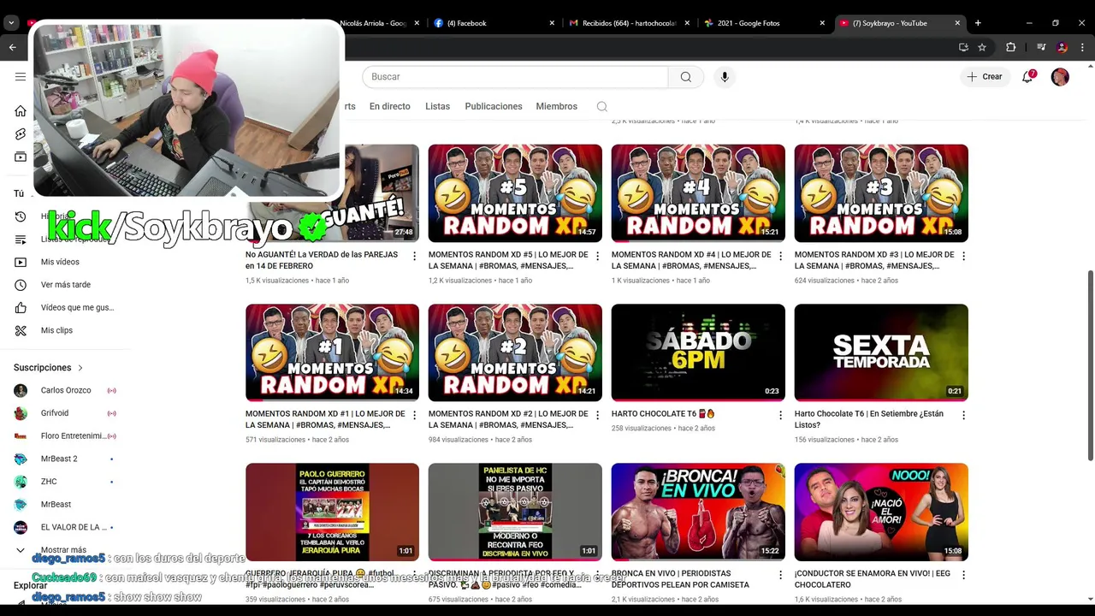Open the Chrome profile avatar
This screenshot has height=616, width=1095.
point(1062,47)
